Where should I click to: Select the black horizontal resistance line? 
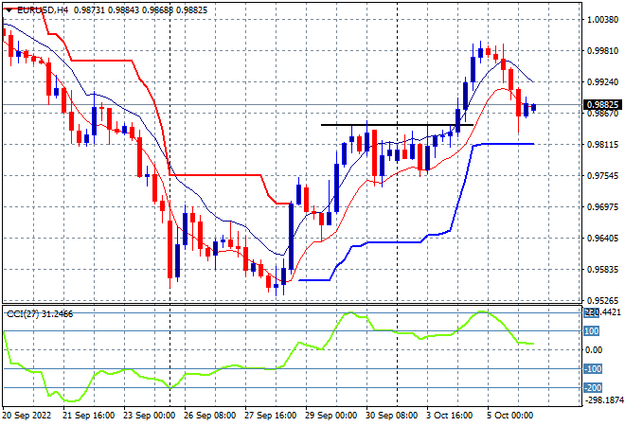(x=397, y=125)
